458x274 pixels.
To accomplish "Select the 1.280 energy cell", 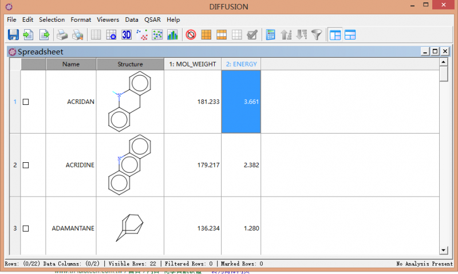I will pyautogui.click(x=241, y=226).
